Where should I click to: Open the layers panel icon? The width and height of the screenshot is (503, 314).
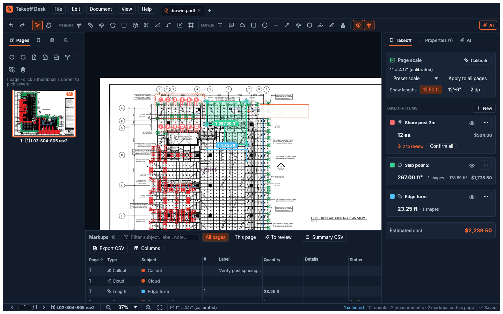click(52, 40)
